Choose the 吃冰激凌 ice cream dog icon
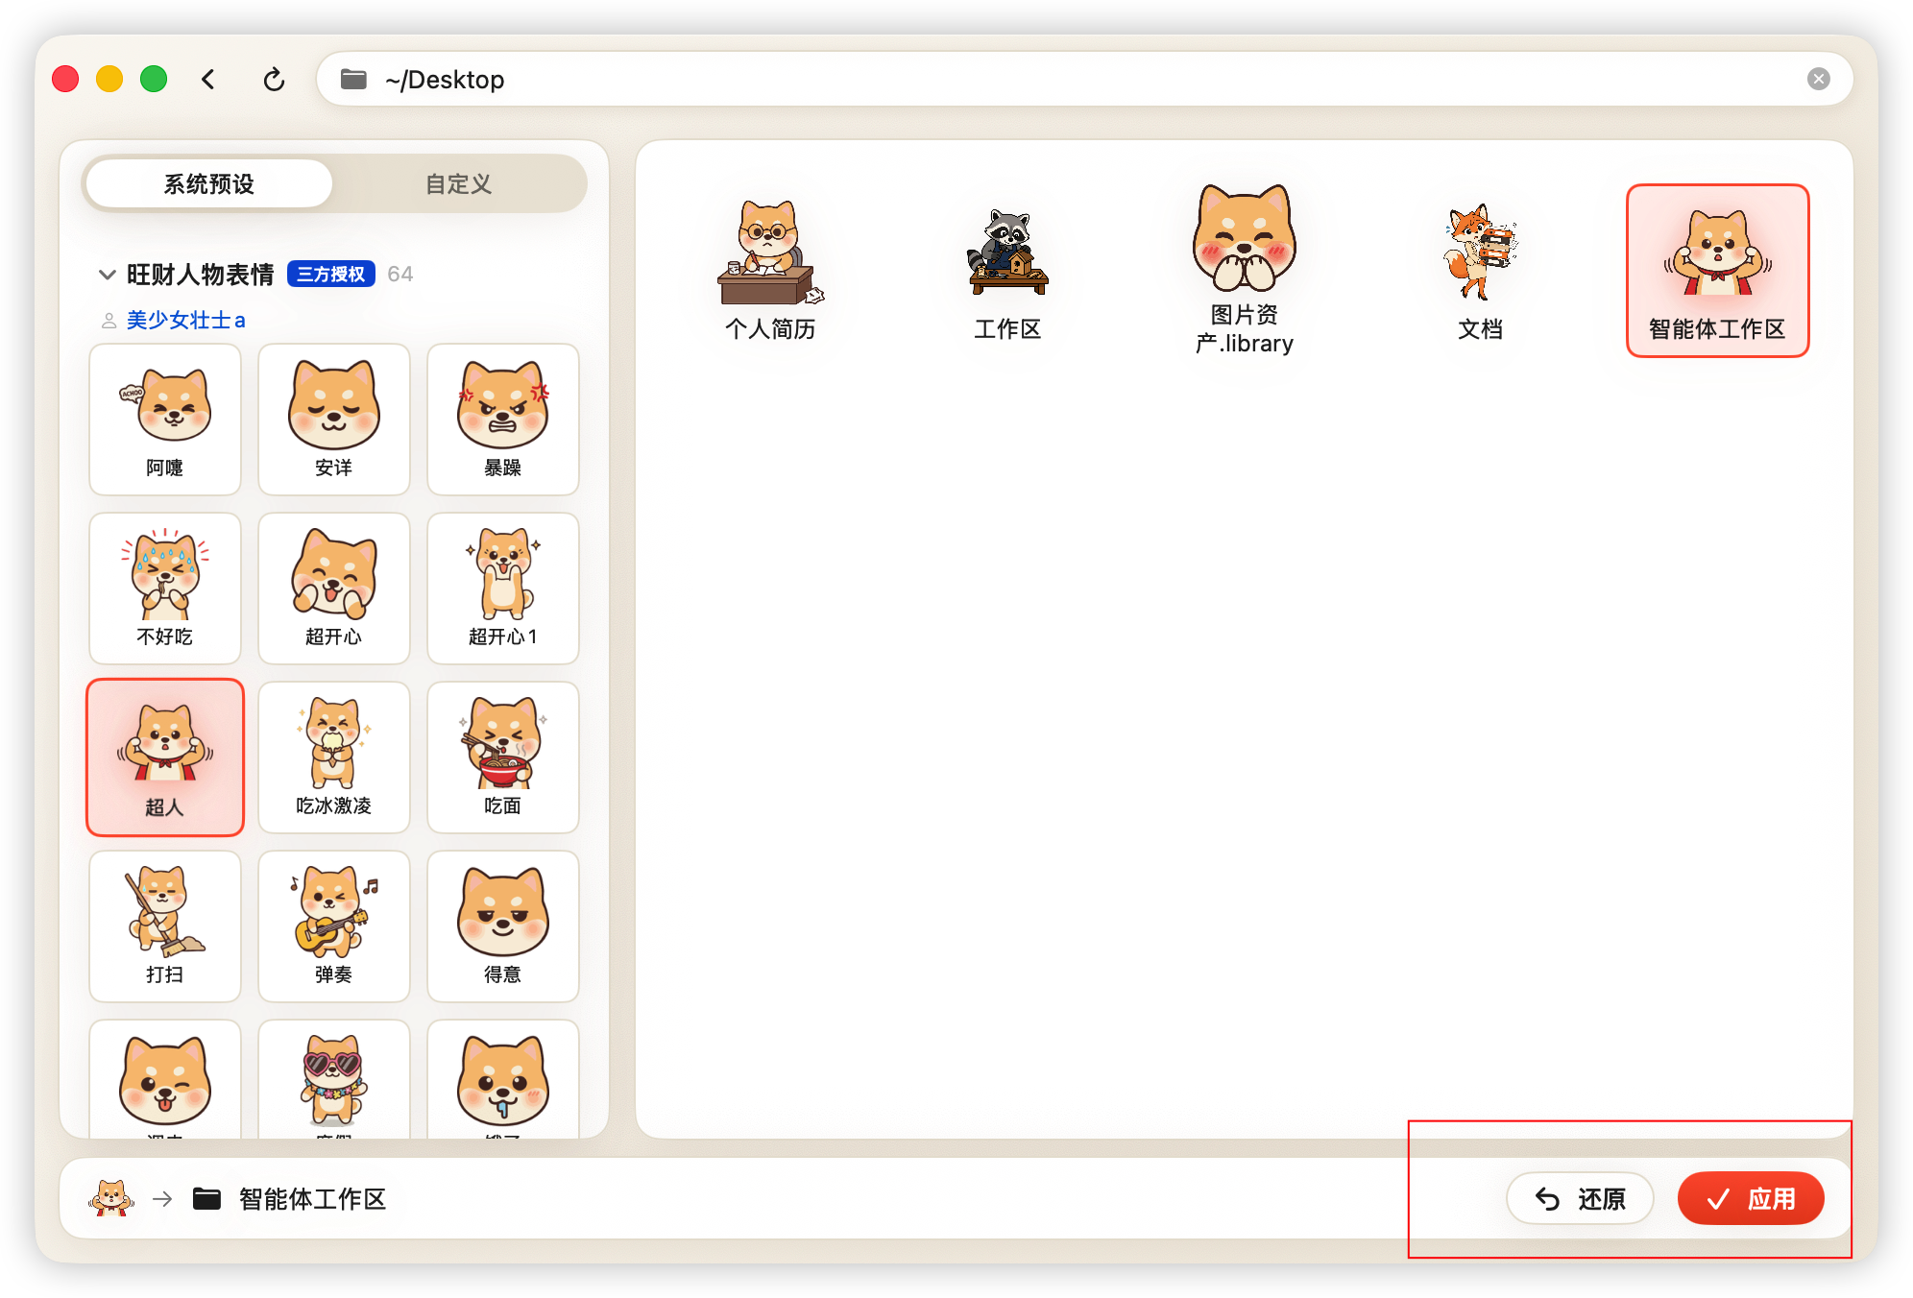The width and height of the screenshot is (1913, 1298). coord(334,757)
